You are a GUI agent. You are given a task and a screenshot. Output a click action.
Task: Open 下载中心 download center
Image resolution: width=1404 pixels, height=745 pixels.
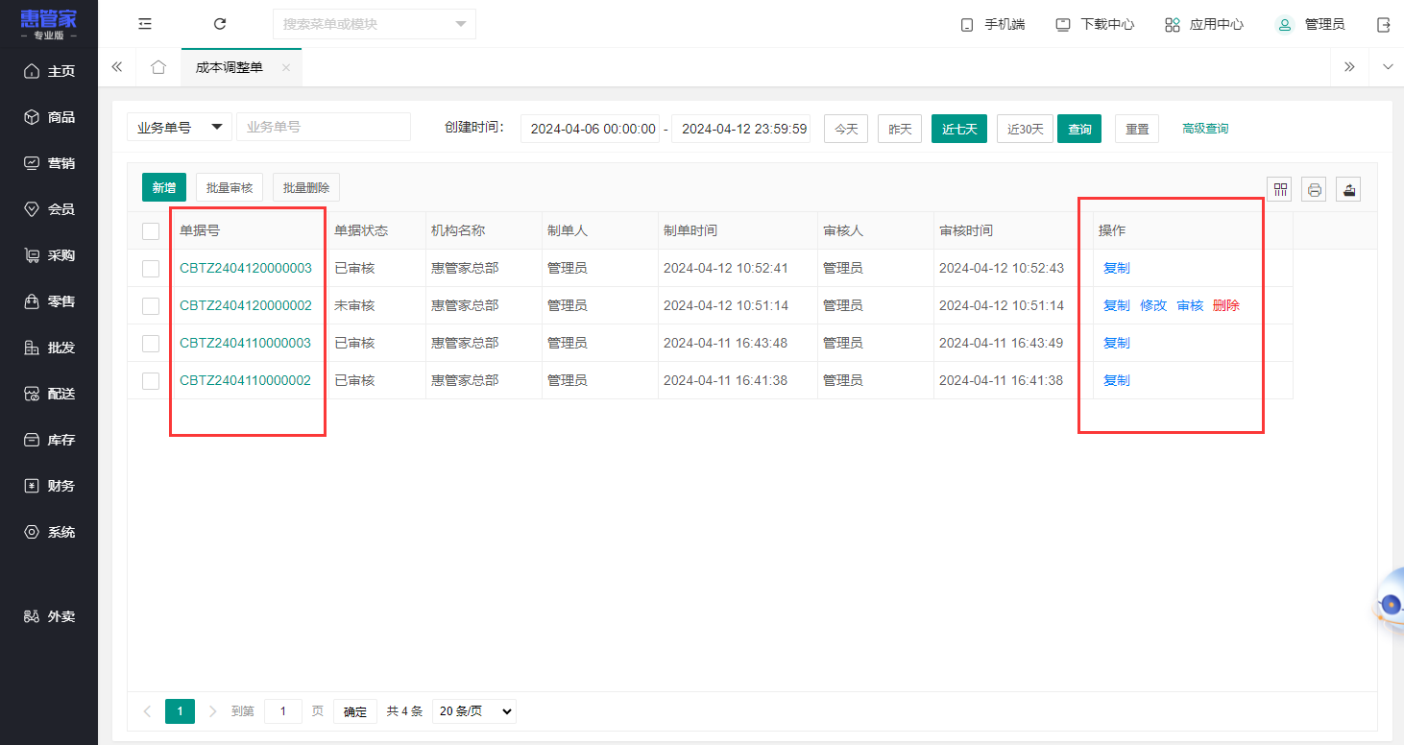coord(1095,24)
